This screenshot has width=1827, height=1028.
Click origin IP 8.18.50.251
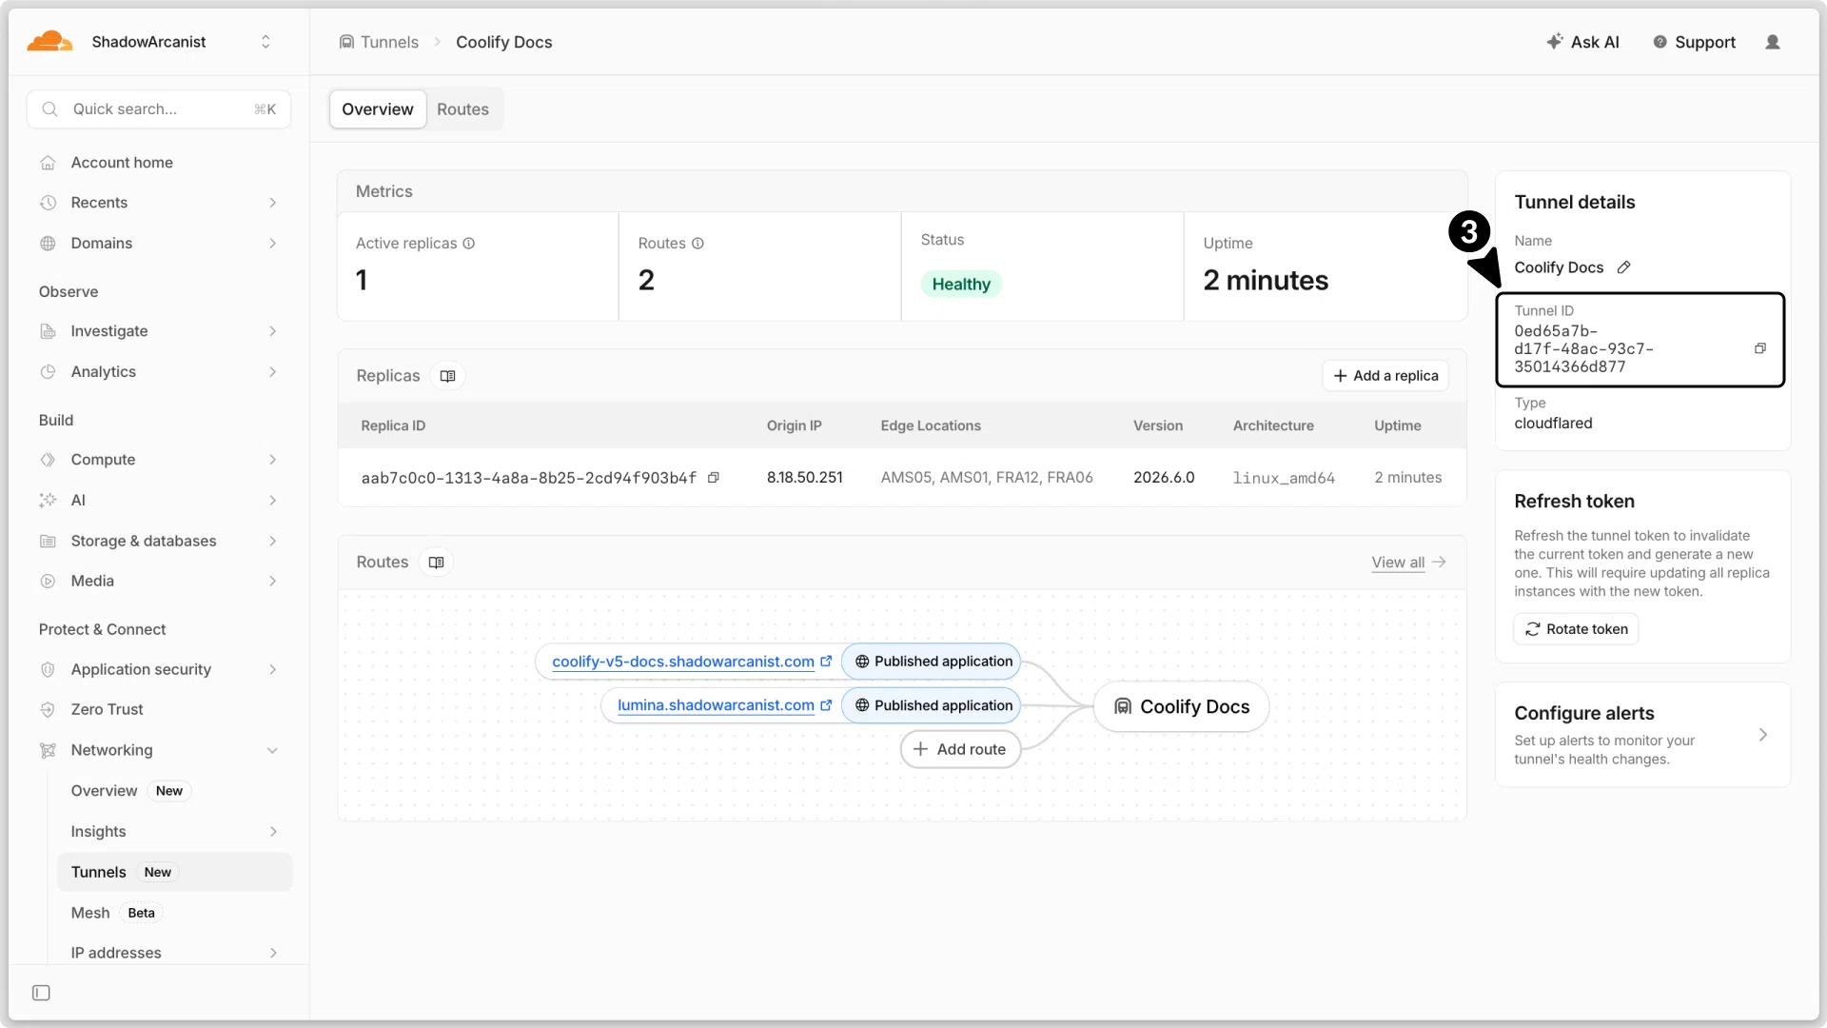pyautogui.click(x=805, y=478)
